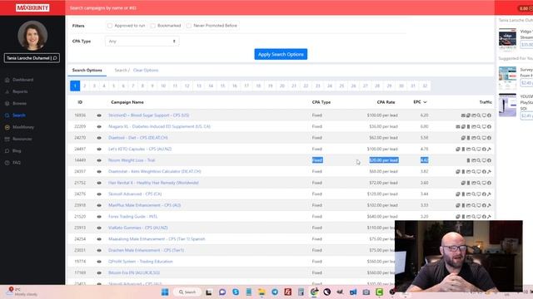Click mobile traffic icon in row 24270

(x=468, y=138)
